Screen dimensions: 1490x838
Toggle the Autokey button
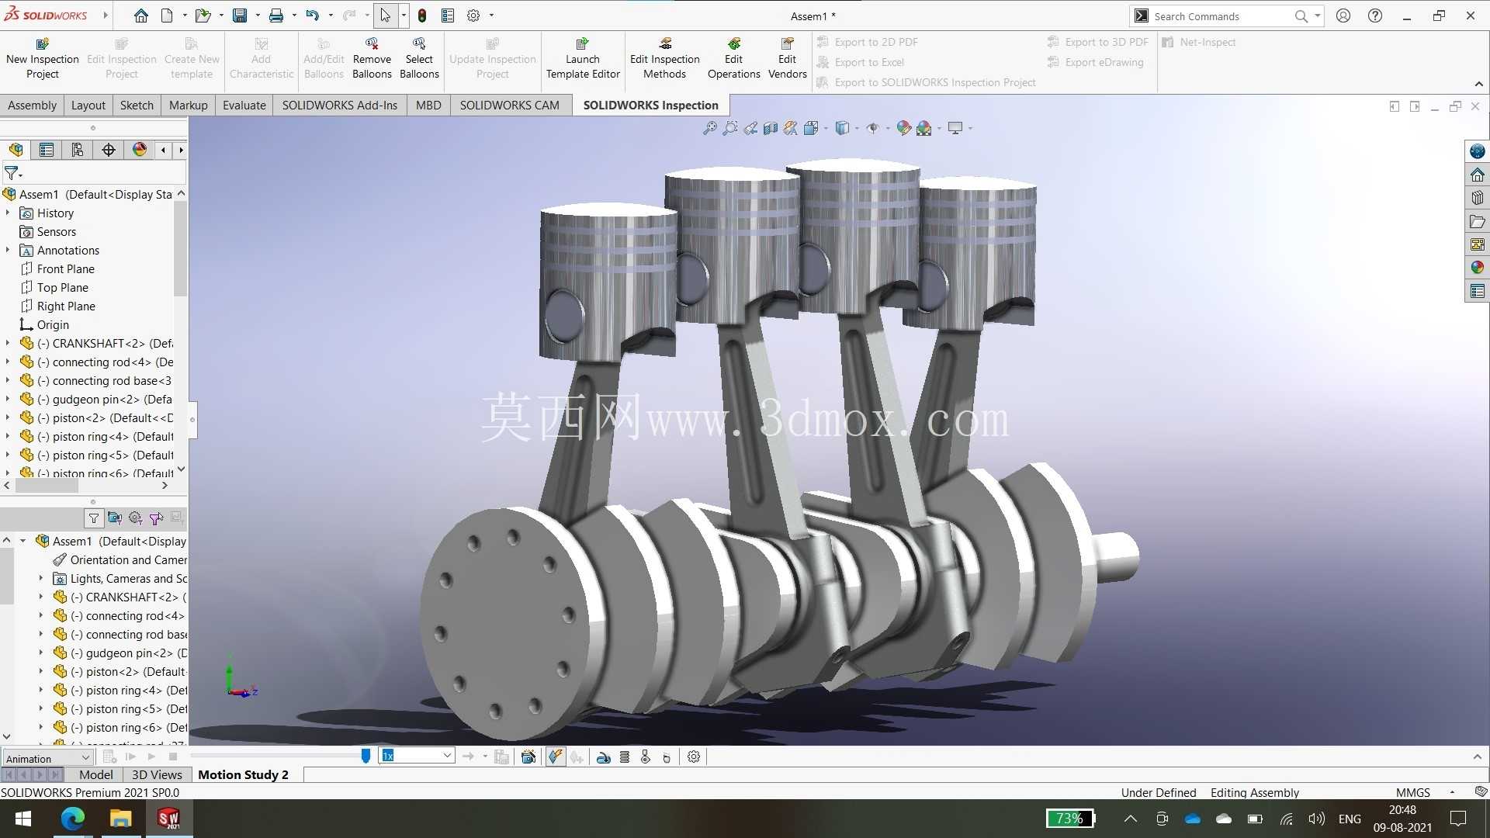pyautogui.click(x=555, y=757)
